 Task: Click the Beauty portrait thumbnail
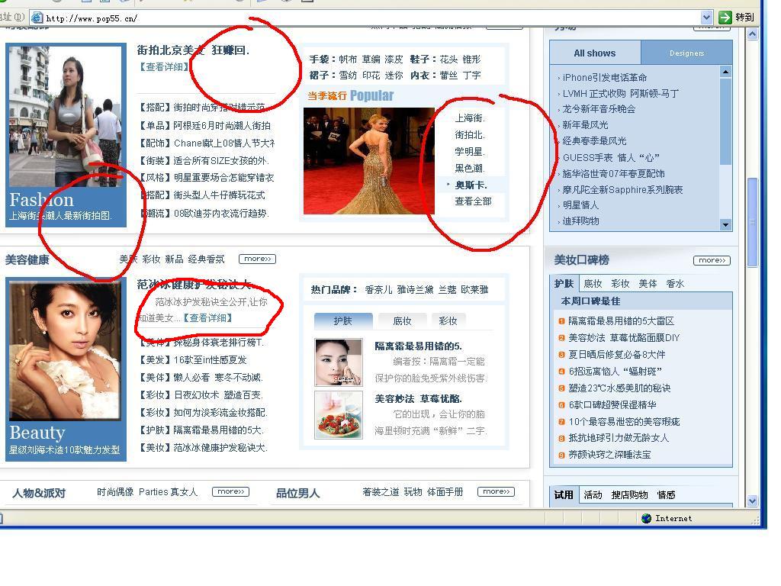[x=66, y=351]
